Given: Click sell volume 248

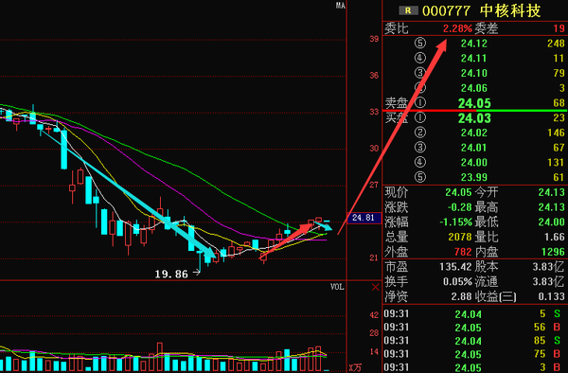Looking at the screenshot, I should point(556,44).
